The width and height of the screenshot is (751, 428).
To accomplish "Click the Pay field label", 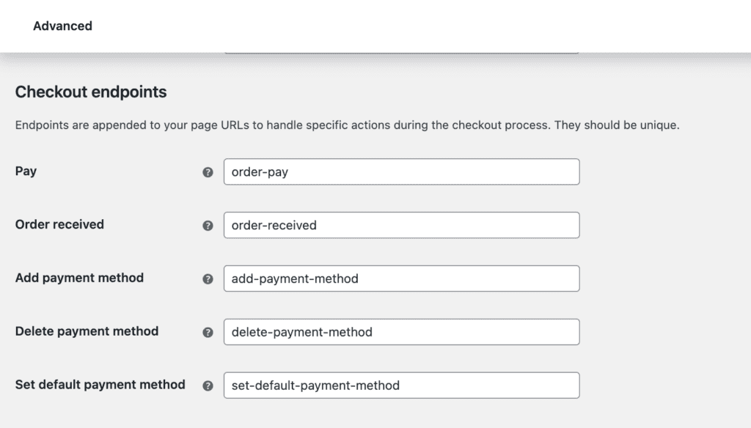I will click(x=26, y=171).
